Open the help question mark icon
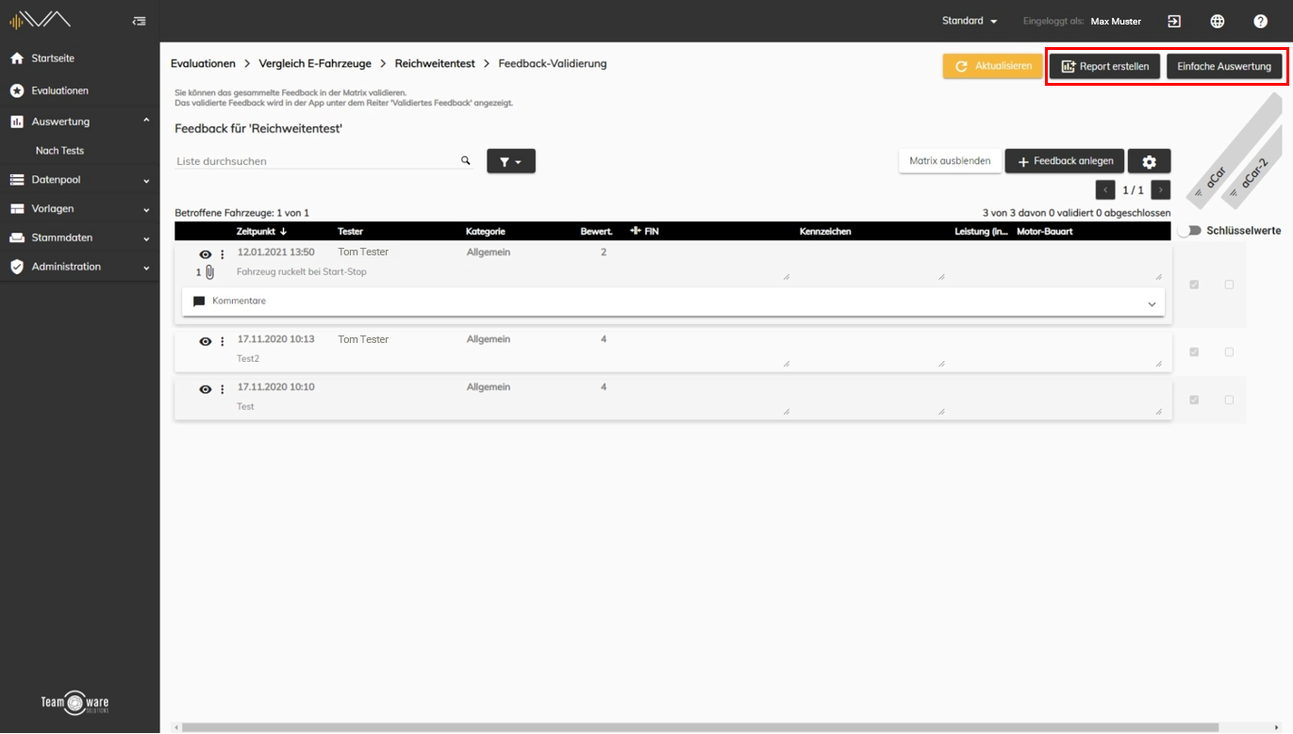The image size is (1293, 734). 1261,21
